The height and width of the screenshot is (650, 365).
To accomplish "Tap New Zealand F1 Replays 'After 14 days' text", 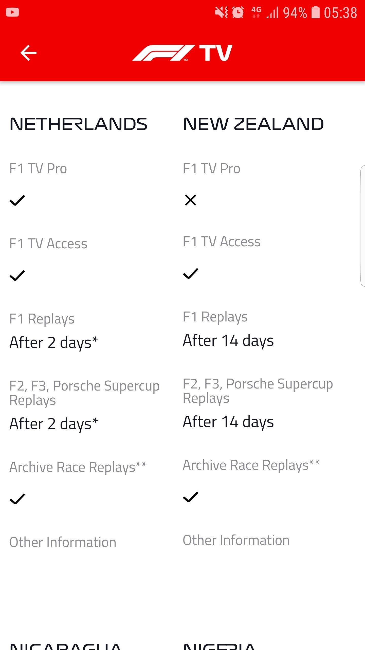I will pyautogui.click(x=228, y=340).
